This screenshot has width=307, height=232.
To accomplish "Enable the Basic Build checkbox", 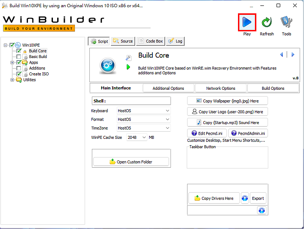I will (x=19, y=57).
